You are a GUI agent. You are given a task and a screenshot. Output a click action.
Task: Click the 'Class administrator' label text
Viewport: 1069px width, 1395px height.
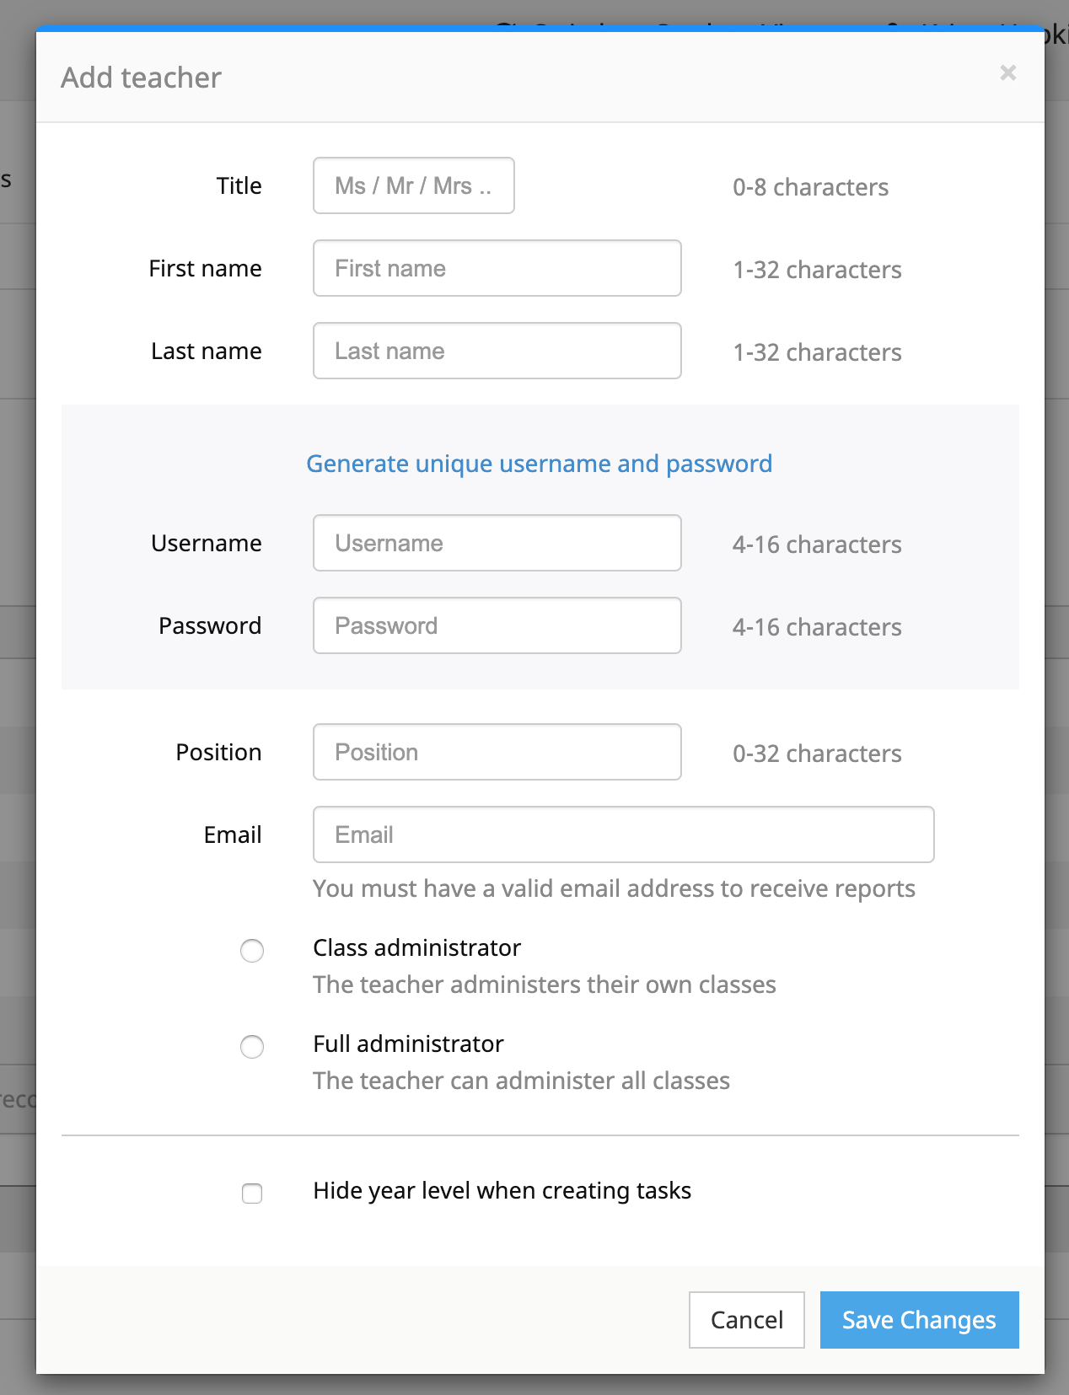point(416,947)
